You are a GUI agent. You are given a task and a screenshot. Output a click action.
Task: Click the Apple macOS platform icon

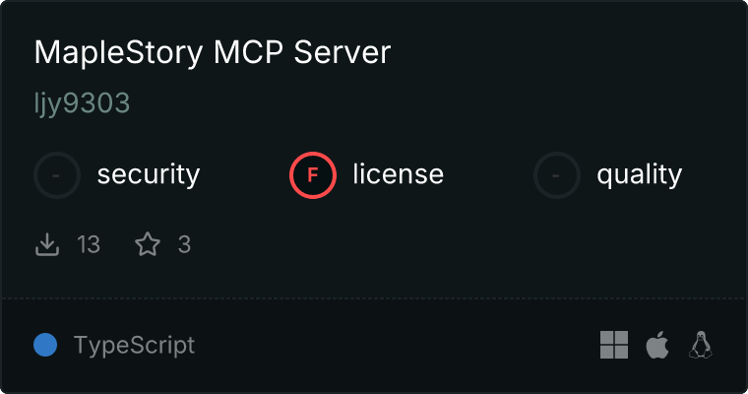point(657,345)
